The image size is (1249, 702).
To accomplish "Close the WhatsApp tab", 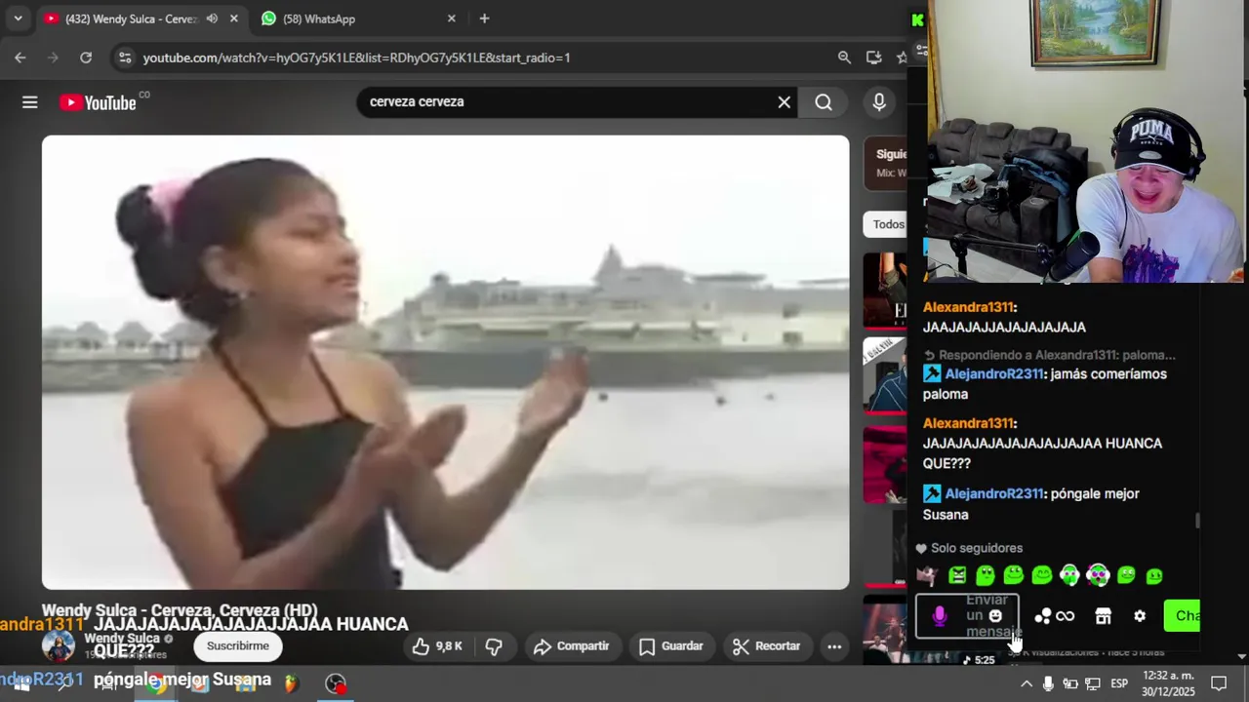I will tap(452, 19).
